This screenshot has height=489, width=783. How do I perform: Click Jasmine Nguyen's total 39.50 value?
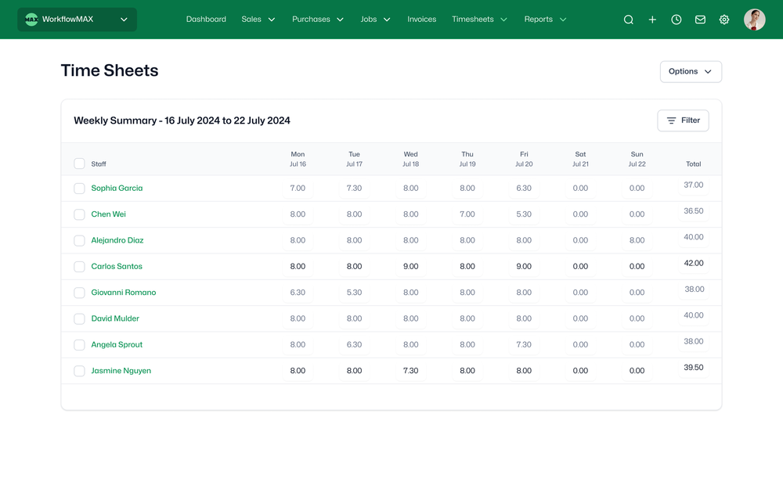[x=694, y=368]
